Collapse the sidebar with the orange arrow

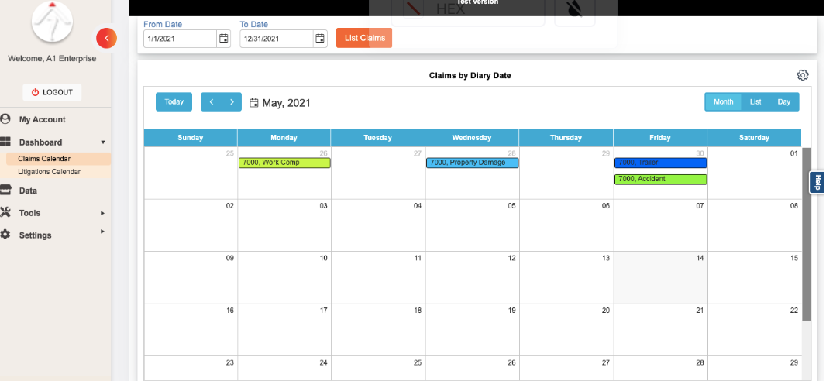tap(106, 38)
